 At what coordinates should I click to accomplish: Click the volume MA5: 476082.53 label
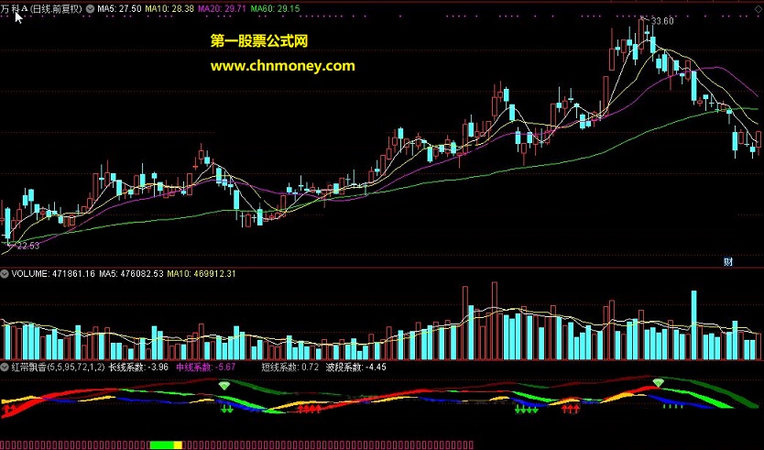point(131,274)
